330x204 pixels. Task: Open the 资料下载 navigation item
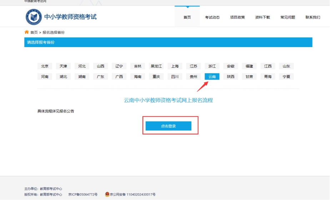tap(262, 17)
